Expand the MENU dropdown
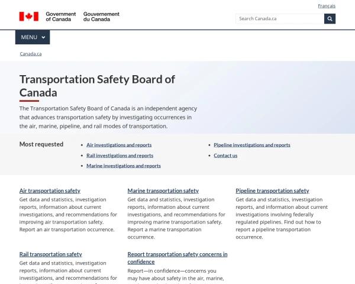Image resolution: width=355 pixels, height=284 pixels. pos(32,37)
